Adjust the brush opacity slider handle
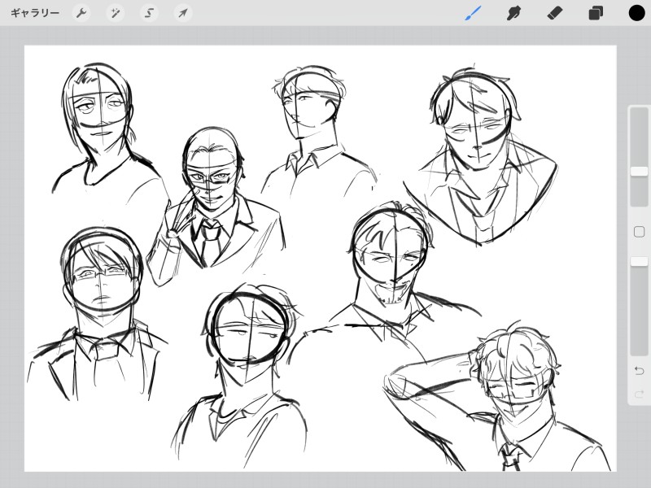The height and width of the screenshot is (488, 651). click(639, 261)
